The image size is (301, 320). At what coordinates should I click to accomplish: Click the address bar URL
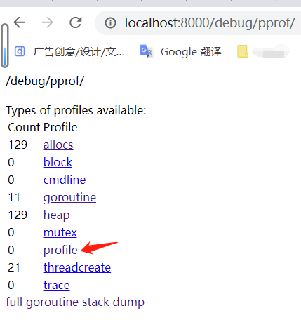[210, 23]
